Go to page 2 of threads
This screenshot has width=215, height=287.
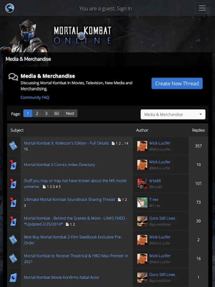pos(37,113)
